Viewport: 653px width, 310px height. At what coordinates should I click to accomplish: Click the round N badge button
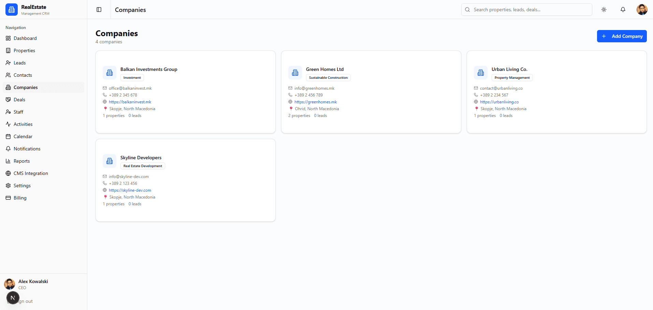pyautogui.click(x=13, y=298)
